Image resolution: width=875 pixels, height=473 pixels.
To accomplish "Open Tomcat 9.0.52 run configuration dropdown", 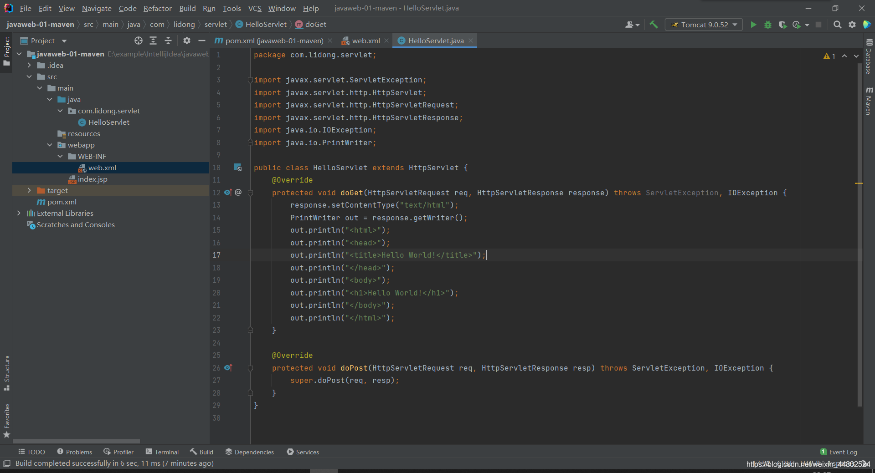I will pos(704,25).
